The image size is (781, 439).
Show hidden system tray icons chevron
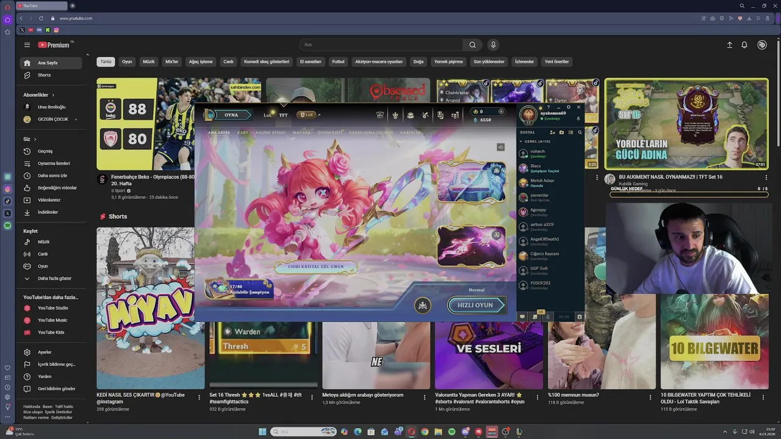click(725, 432)
